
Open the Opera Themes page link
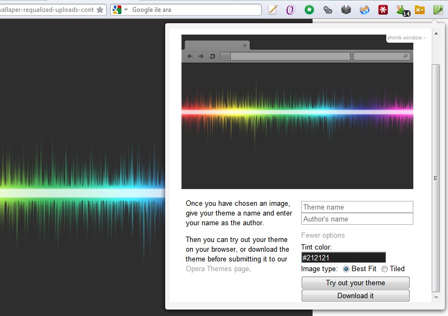coord(218,268)
